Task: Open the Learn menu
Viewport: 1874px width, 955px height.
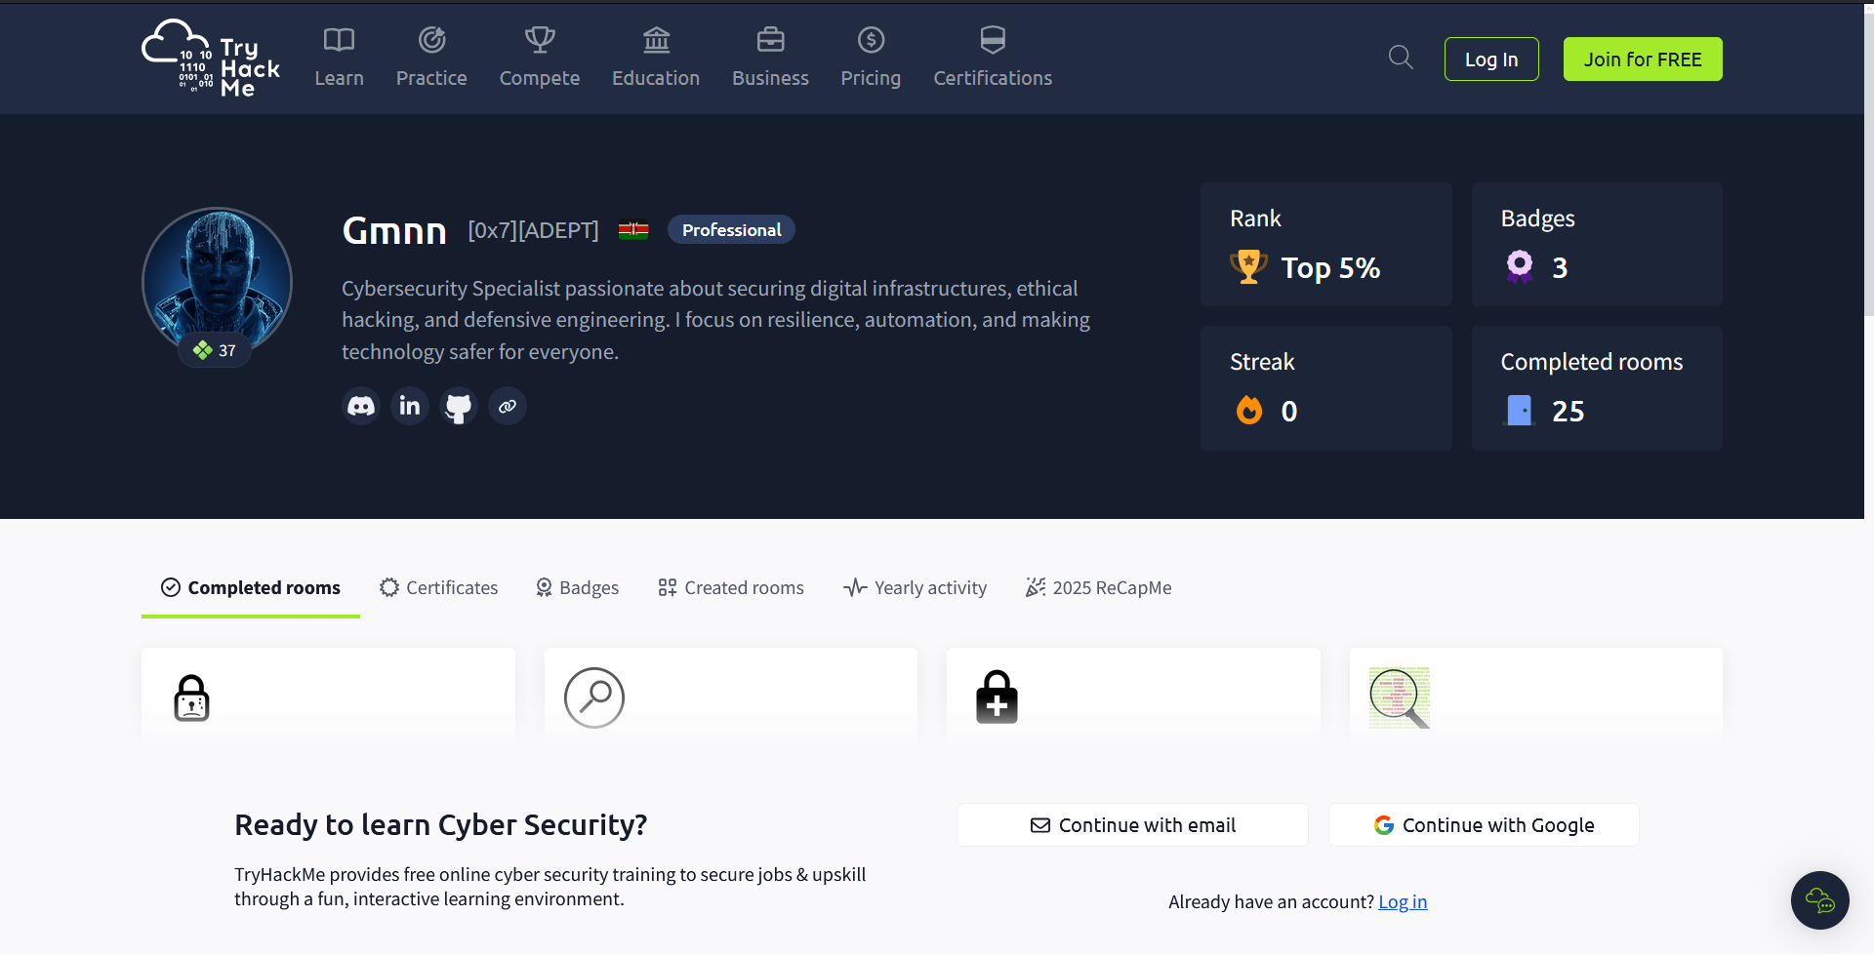Action: pyautogui.click(x=339, y=59)
